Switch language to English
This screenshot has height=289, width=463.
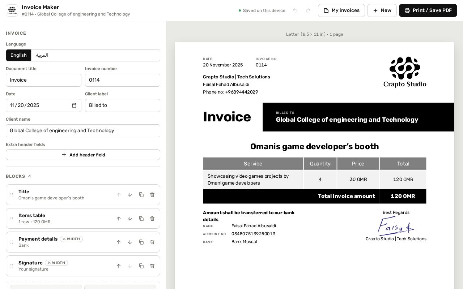tap(18, 55)
